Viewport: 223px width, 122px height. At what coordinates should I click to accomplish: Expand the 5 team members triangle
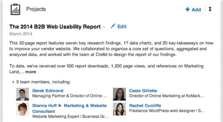click(13, 82)
